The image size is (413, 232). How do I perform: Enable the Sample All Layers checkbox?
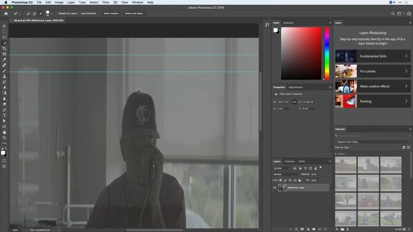(x=56, y=14)
